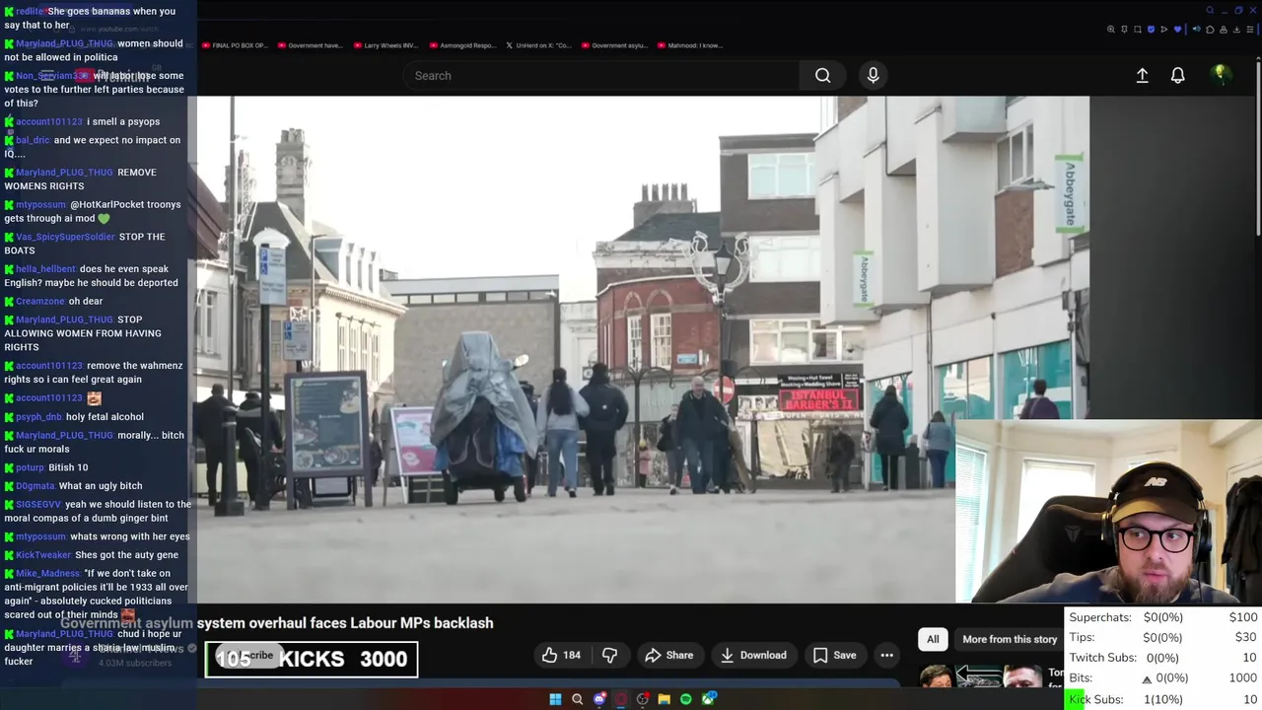Click the 'Kick Subs:' goal row
This screenshot has width=1262, height=710.
tap(1163, 699)
